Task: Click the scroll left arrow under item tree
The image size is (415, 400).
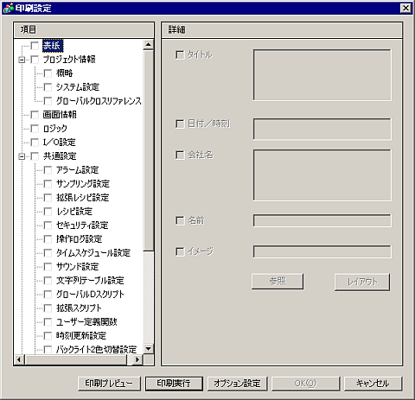Action: pos(19,359)
